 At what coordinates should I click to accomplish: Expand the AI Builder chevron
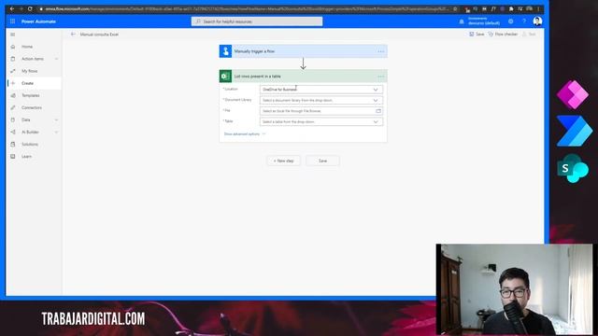[56, 133]
